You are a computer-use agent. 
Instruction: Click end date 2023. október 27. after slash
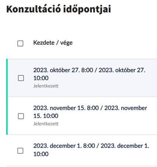(122, 70)
